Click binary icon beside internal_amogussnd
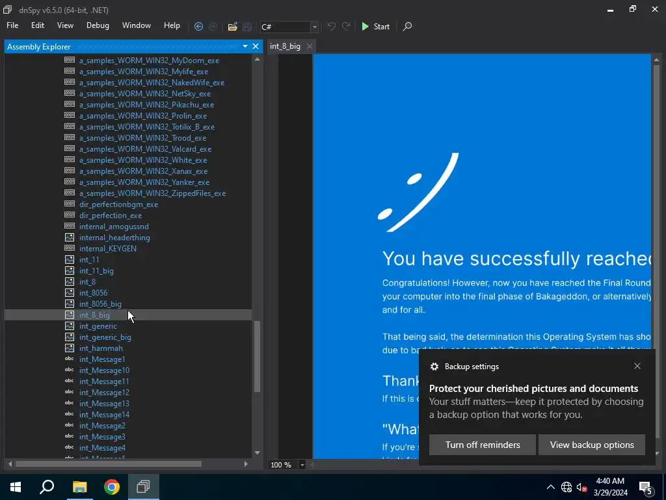 pos(69,226)
